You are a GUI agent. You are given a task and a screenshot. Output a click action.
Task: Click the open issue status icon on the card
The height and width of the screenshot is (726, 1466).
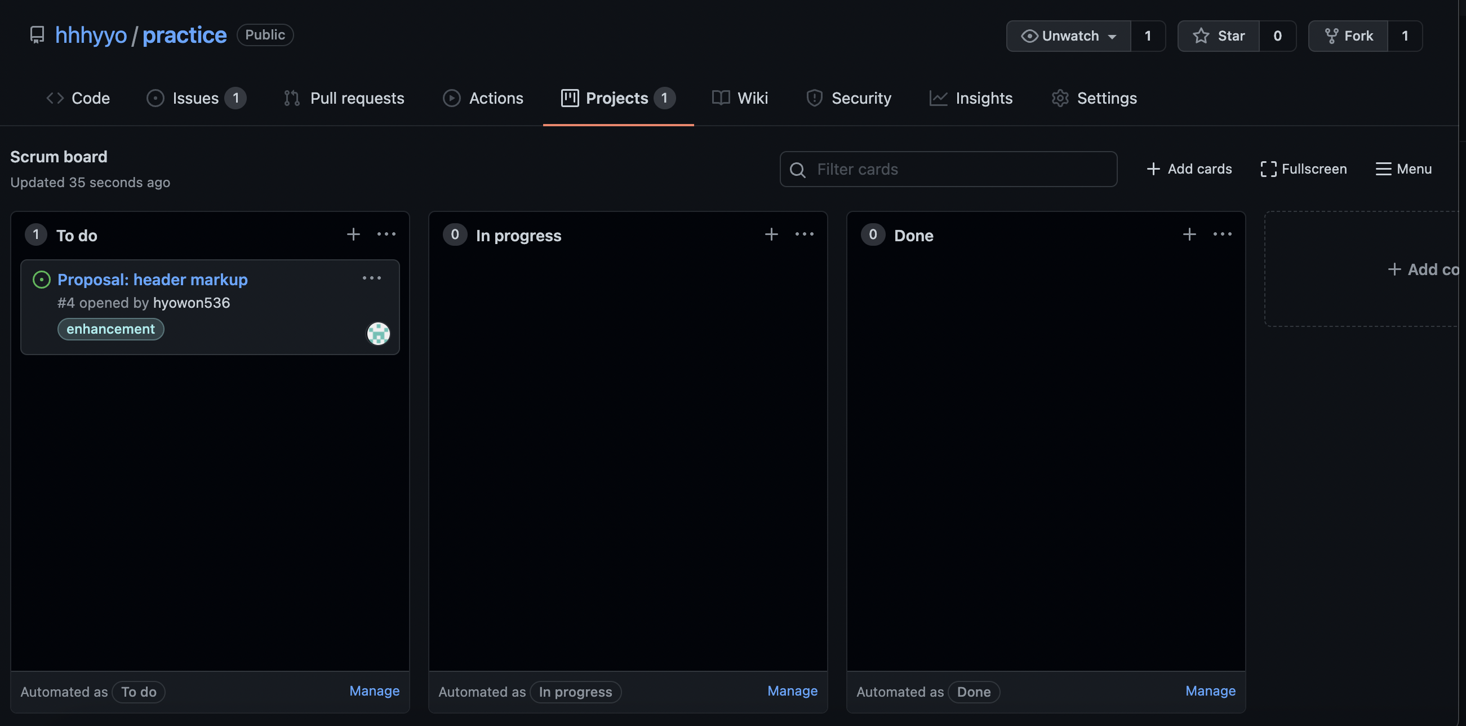point(41,280)
